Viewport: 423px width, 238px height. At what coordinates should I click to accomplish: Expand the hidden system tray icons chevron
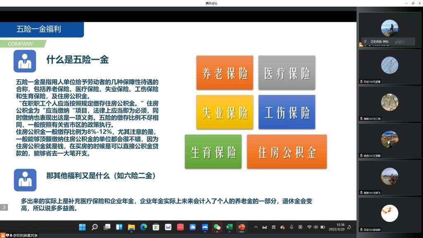[x=256, y=227]
